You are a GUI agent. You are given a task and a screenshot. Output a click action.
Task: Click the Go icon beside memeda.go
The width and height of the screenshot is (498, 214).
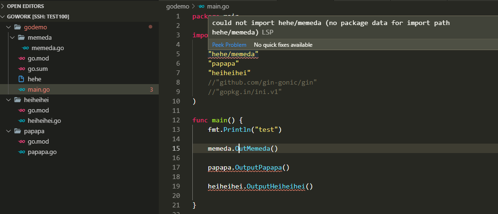(26, 48)
